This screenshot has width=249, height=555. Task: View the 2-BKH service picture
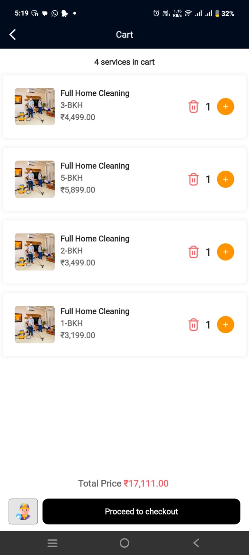point(35,252)
